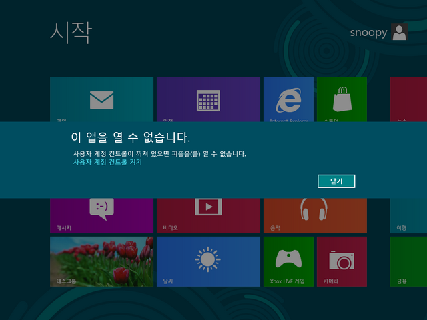Open the red news tile at right edge
Image resolution: width=427 pixels, height=320 pixels.
tap(408, 99)
